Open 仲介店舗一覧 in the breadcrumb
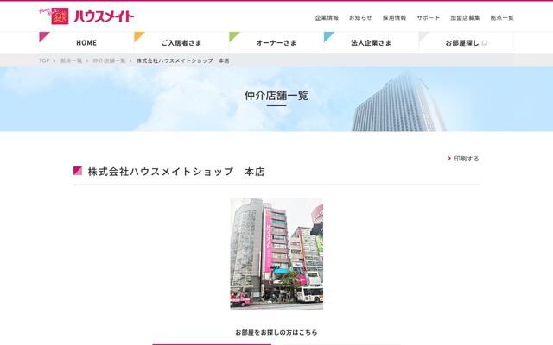Viewport: 553px width, 345px height. click(110, 60)
